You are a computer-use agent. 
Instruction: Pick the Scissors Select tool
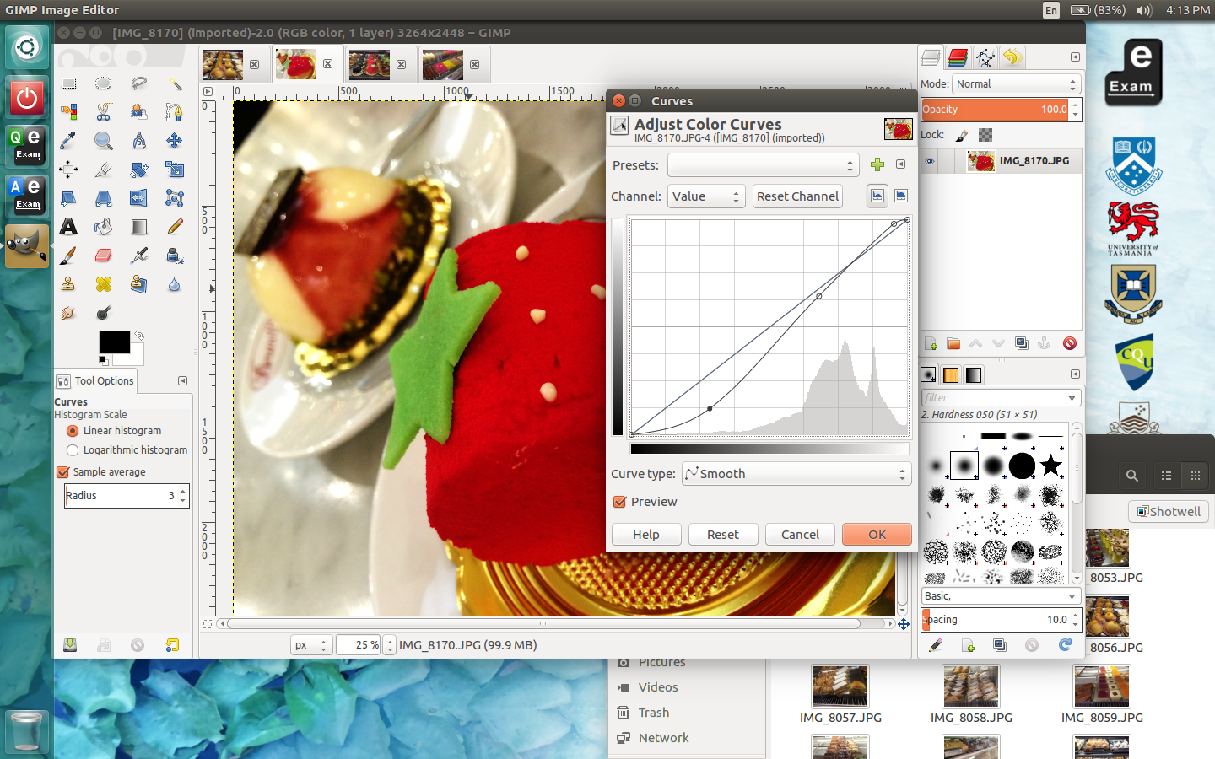[104, 112]
